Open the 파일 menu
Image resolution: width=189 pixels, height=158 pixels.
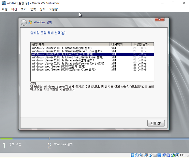click(x=5, y=9)
